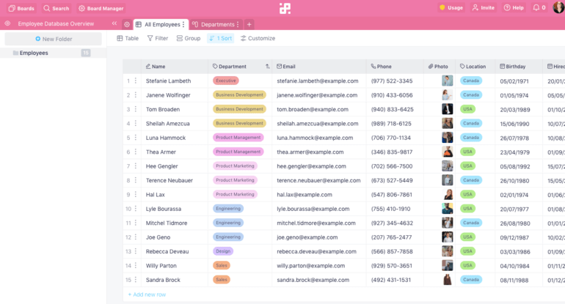Click Sheilah Amezcua's Canada location tag
The height and width of the screenshot is (304, 565).
point(471,123)
